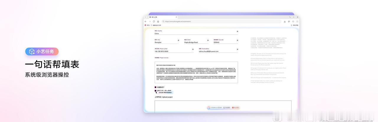This screenshot has height=122, width=378.
Task: Click the 小艺任务 cube badge
Action: coord(42,52)
